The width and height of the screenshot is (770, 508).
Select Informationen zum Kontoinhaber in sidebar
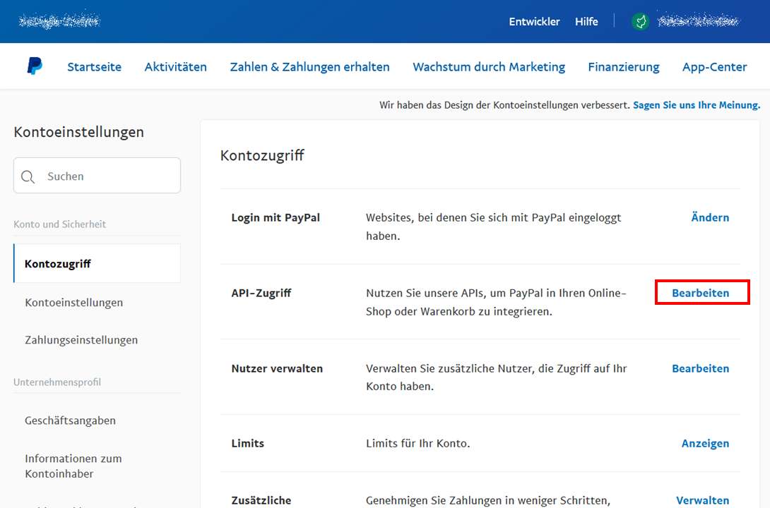(x=73, y=466)
